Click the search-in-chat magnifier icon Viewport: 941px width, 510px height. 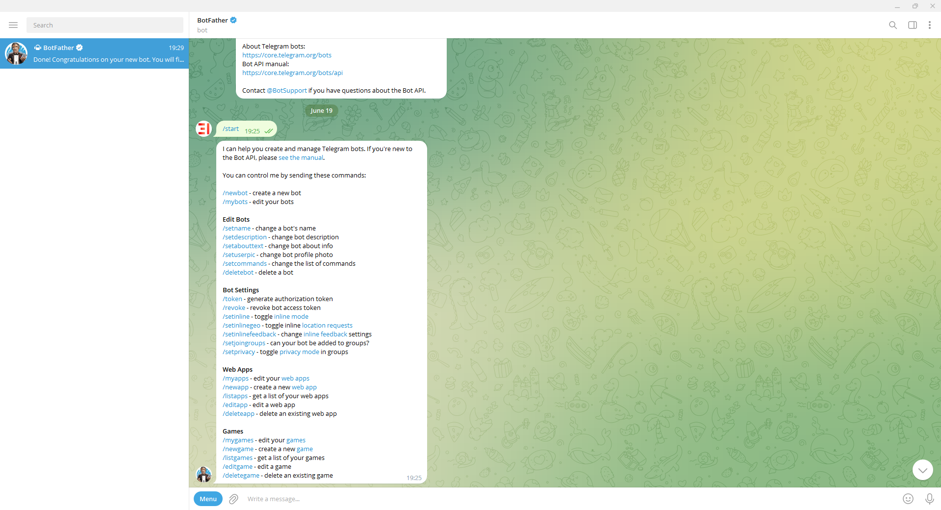pos(893,25)
